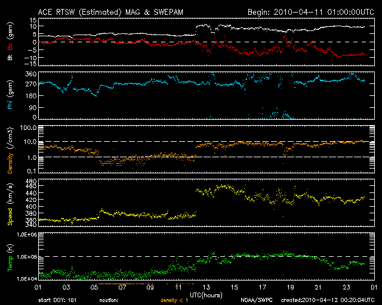Click the '15' tick on Bt axis
The height and width of the screenshot is (305, 382).
point(33,20)
